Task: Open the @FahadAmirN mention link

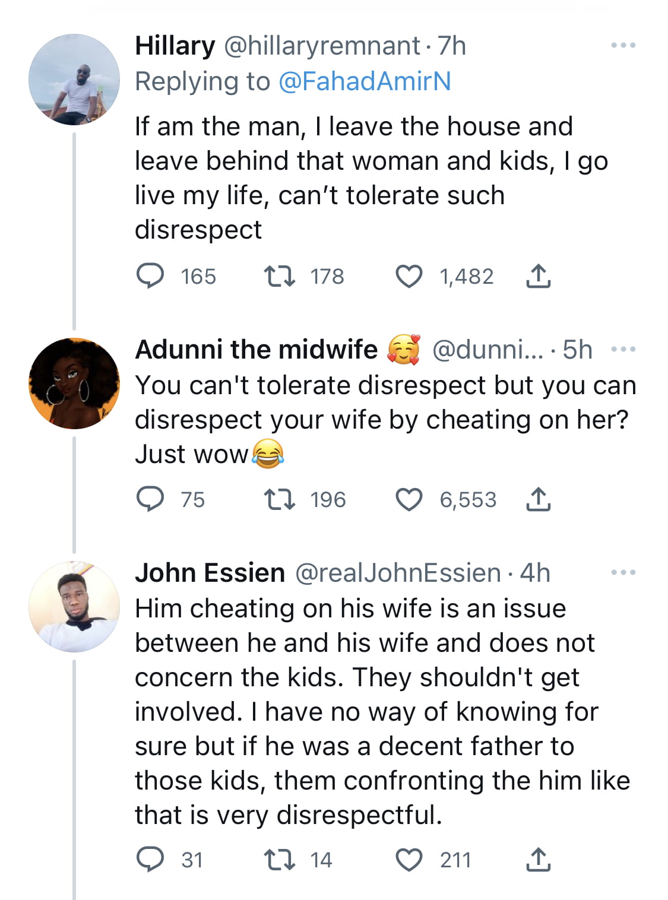Action: [x=365, y=81]
